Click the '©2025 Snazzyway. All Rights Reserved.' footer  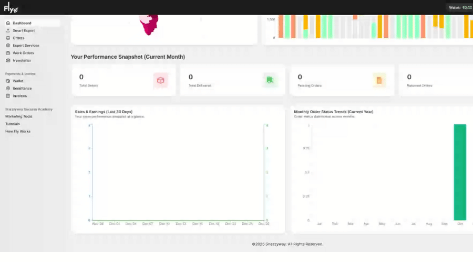coord(287,244)
